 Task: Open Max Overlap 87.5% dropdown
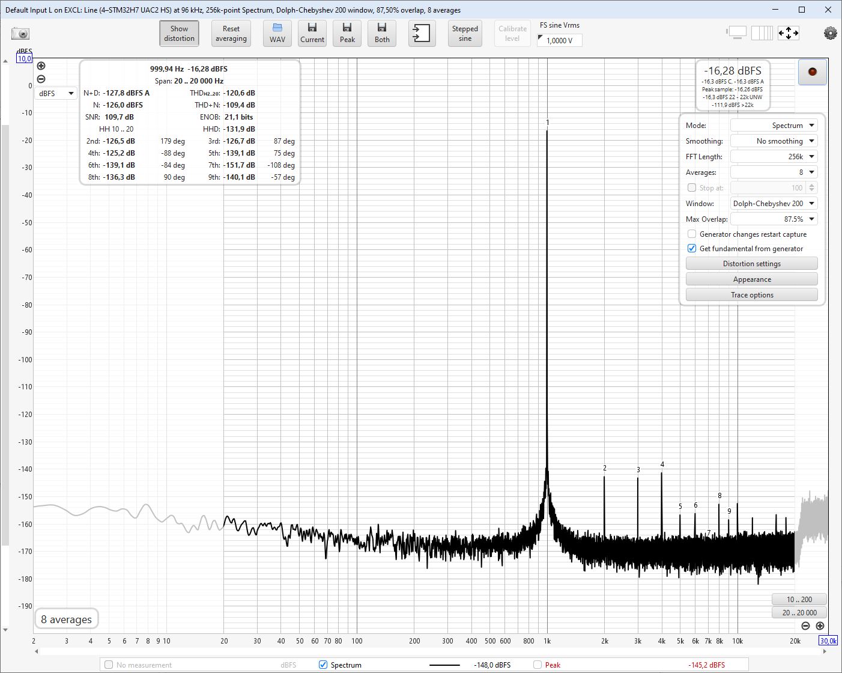tap(774, 219)
